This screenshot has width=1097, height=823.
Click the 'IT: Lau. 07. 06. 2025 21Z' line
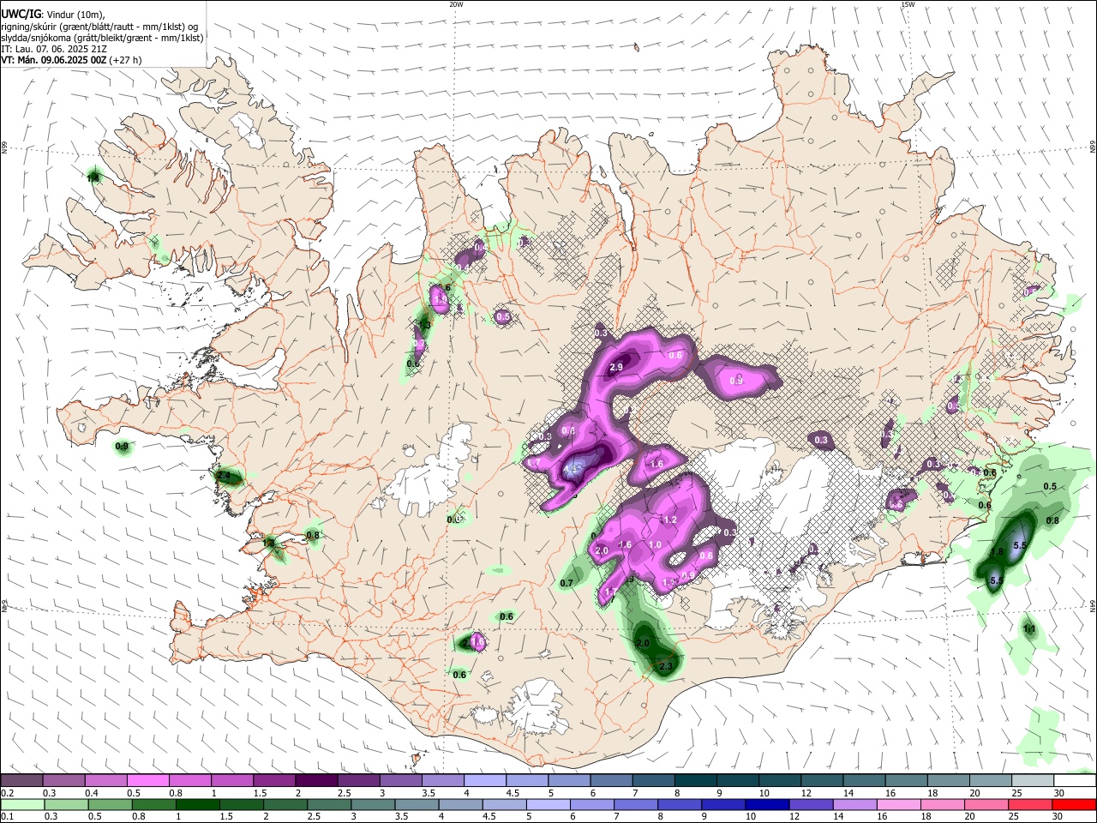coord(54,49)
